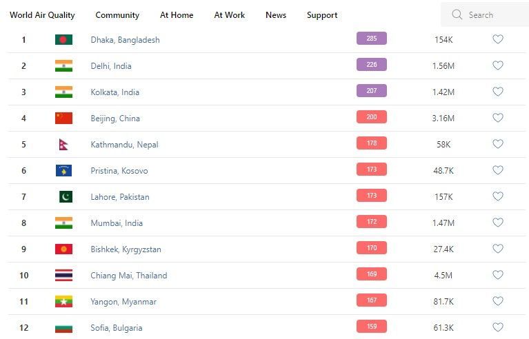
Task: Click the Nepal flag icon
Action: click(63, 144)
